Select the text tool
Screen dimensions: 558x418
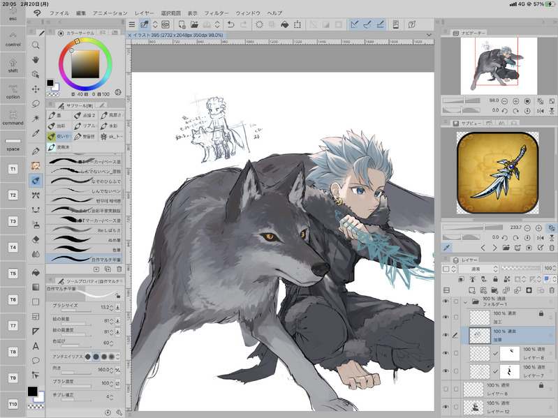click(36, 346)
